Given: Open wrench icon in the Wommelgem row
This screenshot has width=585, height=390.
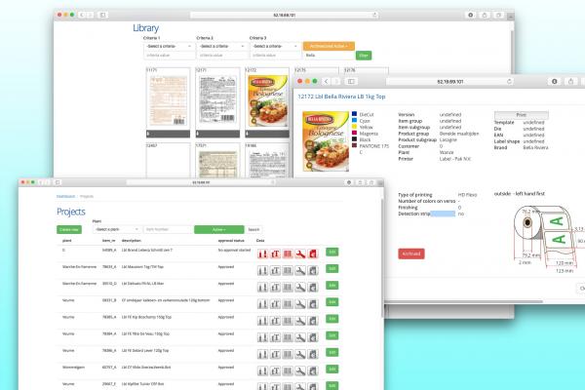Looking at the screenshot, I should pos(300,370).
